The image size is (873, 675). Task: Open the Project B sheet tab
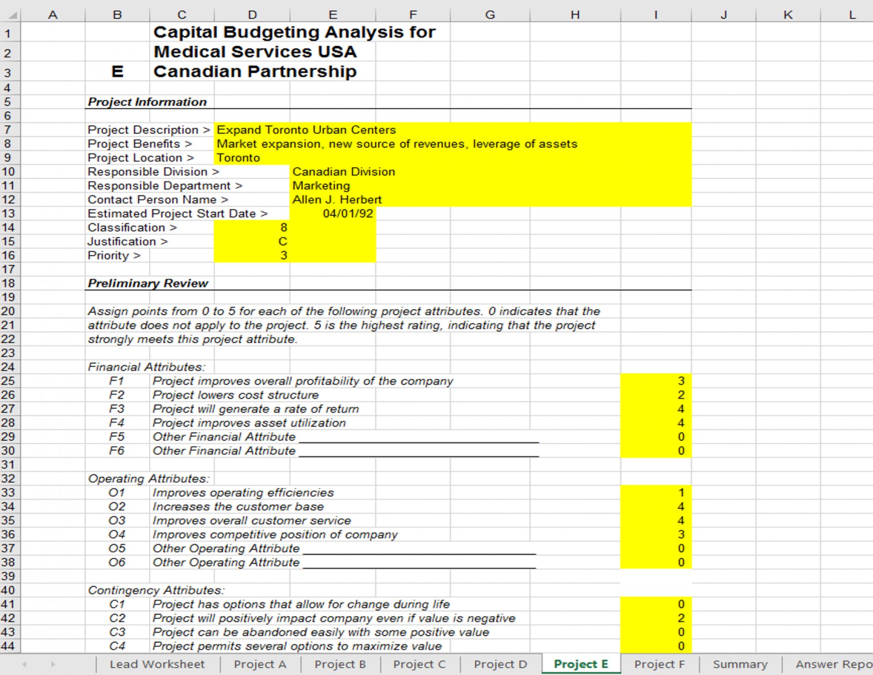[340, 664]
